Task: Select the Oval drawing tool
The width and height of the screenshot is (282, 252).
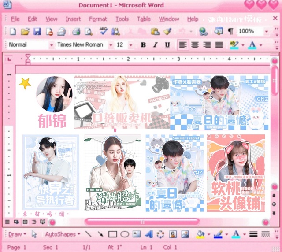Action: click(125, 234)
